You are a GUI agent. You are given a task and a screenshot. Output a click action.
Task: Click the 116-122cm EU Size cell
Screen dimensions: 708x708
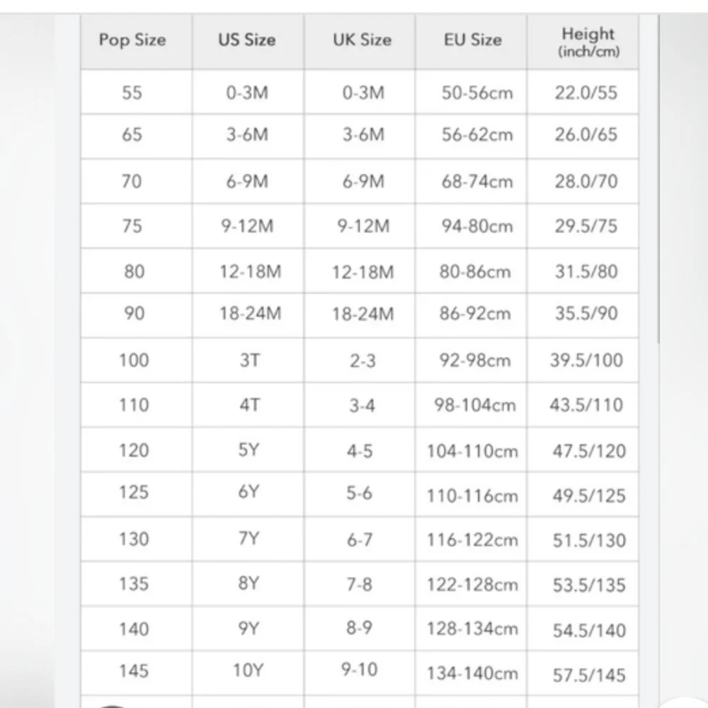click(472, 539)
